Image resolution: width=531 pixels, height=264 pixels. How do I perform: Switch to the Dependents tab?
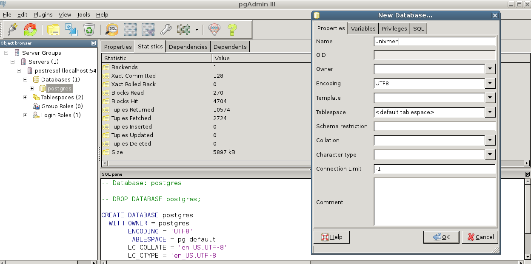230,47
